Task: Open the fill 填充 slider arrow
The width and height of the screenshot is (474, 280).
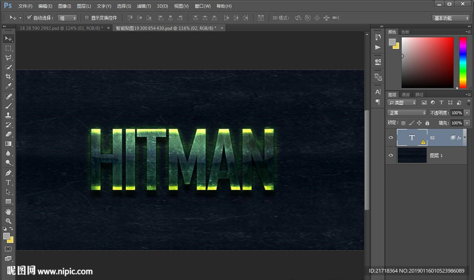Action: click(x=468, y=123)
